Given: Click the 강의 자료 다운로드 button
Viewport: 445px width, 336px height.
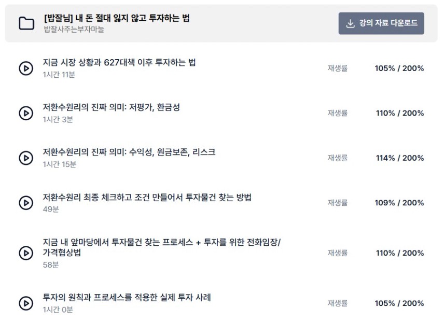Looking at the screenshot, I should [x=381, y=23].
